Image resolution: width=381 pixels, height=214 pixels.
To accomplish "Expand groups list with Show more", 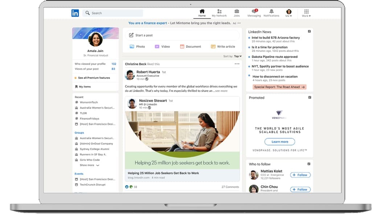I will 89,165.
